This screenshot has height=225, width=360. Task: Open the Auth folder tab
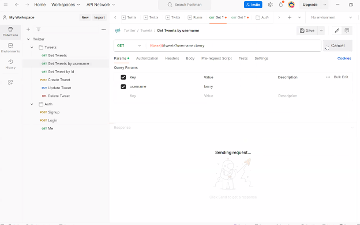(262, 17)
